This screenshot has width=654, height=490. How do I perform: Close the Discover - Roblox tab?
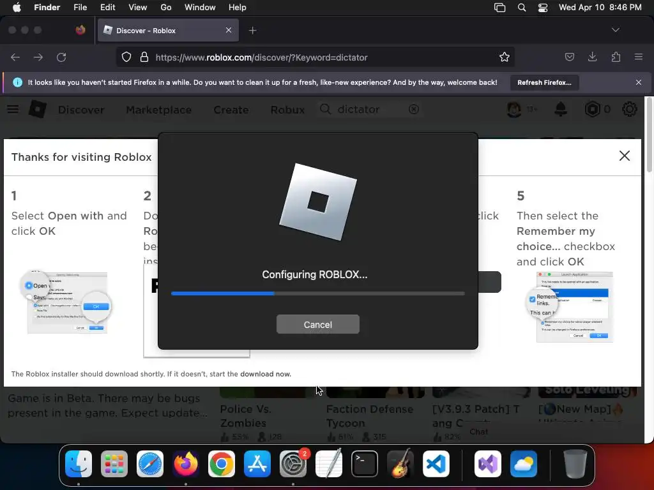pos(229,30)
